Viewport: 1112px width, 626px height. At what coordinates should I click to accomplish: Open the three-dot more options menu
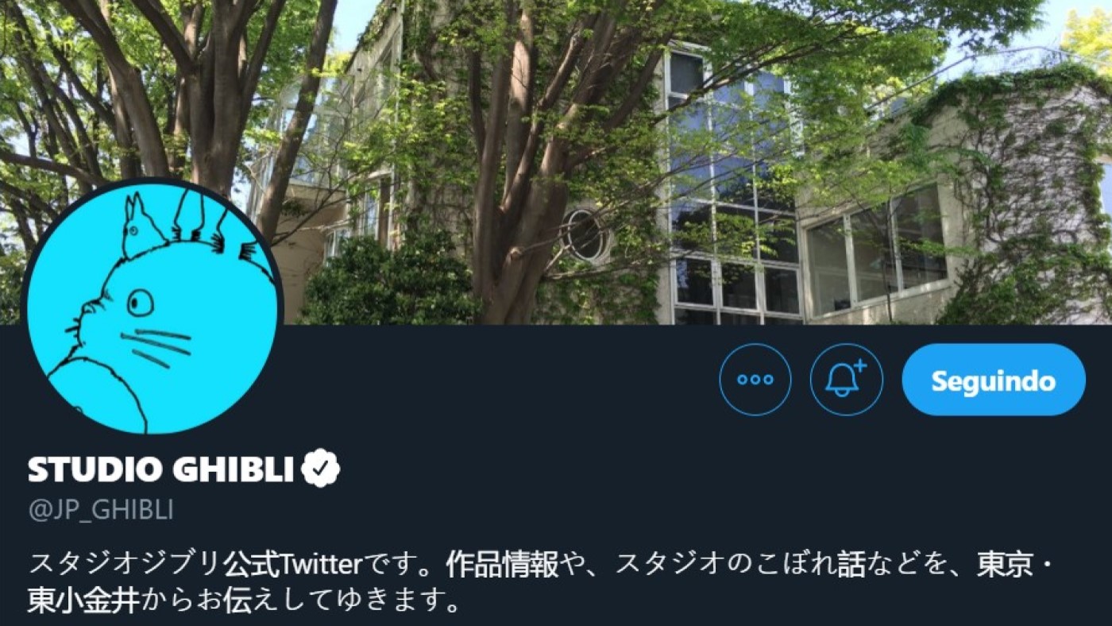pos(755,380)
